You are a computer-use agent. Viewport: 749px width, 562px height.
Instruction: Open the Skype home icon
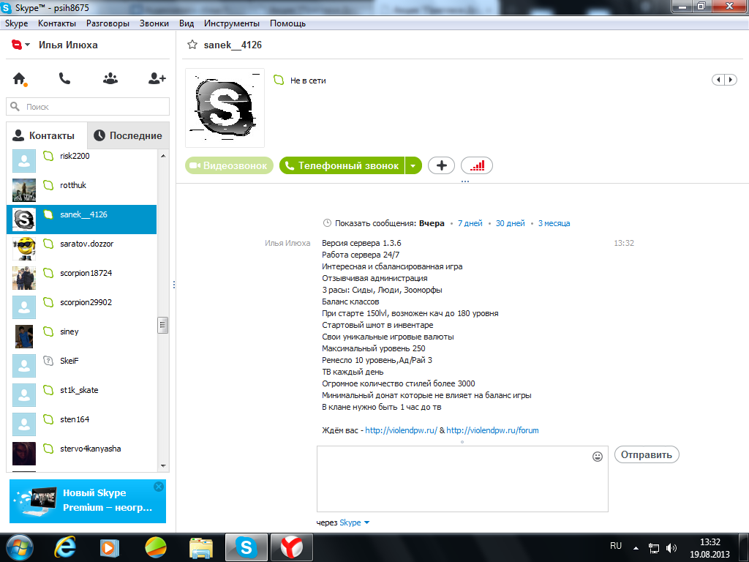click(x=19, y=78)
